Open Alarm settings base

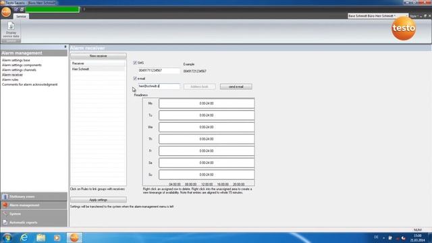coord(16,60)
